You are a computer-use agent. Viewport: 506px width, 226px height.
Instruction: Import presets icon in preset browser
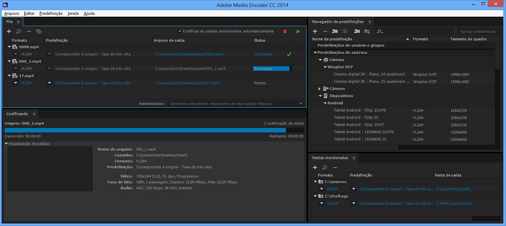[357, 31]
